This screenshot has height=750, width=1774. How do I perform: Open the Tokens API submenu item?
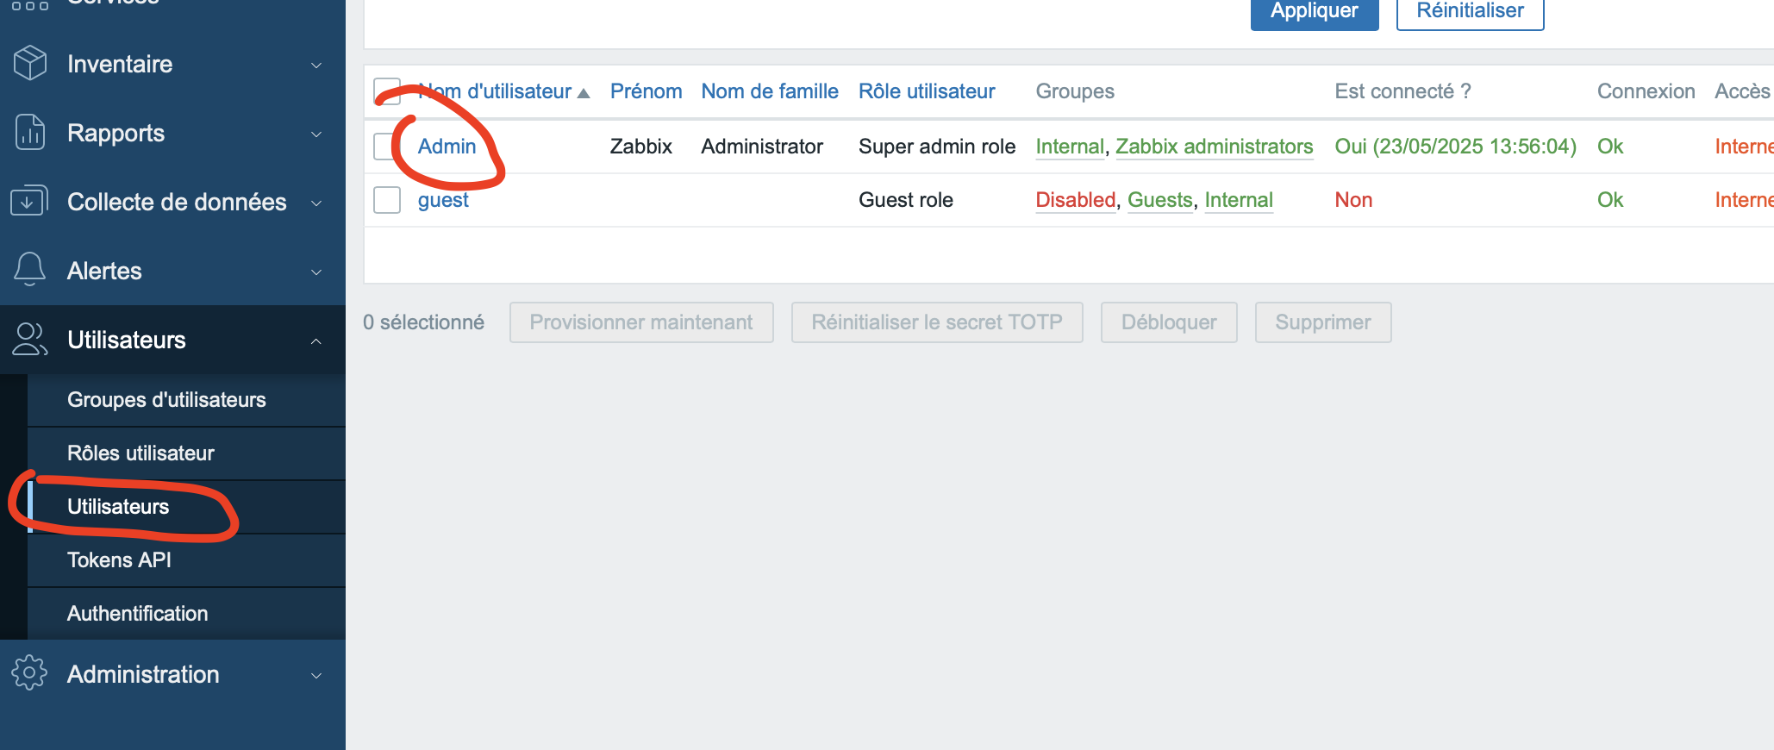coord(119,560)
